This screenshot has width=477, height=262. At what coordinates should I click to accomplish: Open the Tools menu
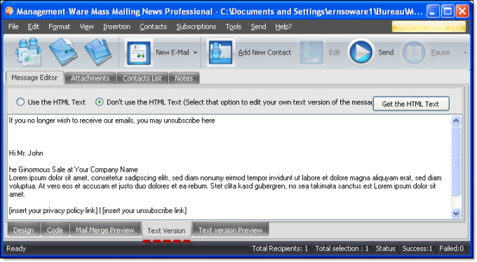[234, 27]
